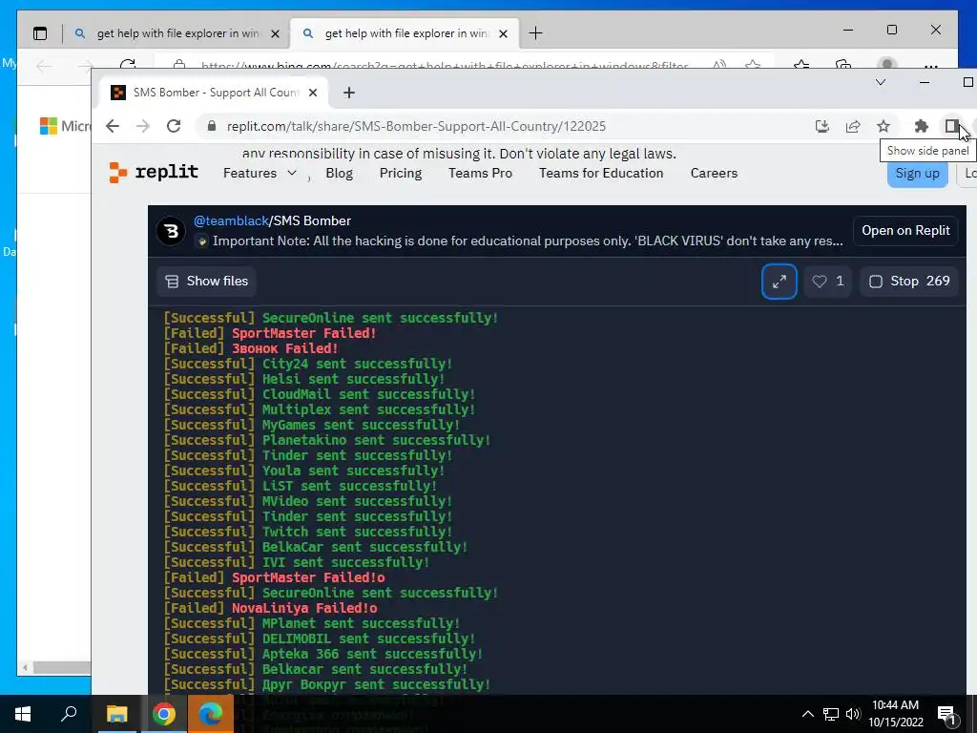Click Edge icon in taskbar
977x733 pixels.
tap(211, 714)
